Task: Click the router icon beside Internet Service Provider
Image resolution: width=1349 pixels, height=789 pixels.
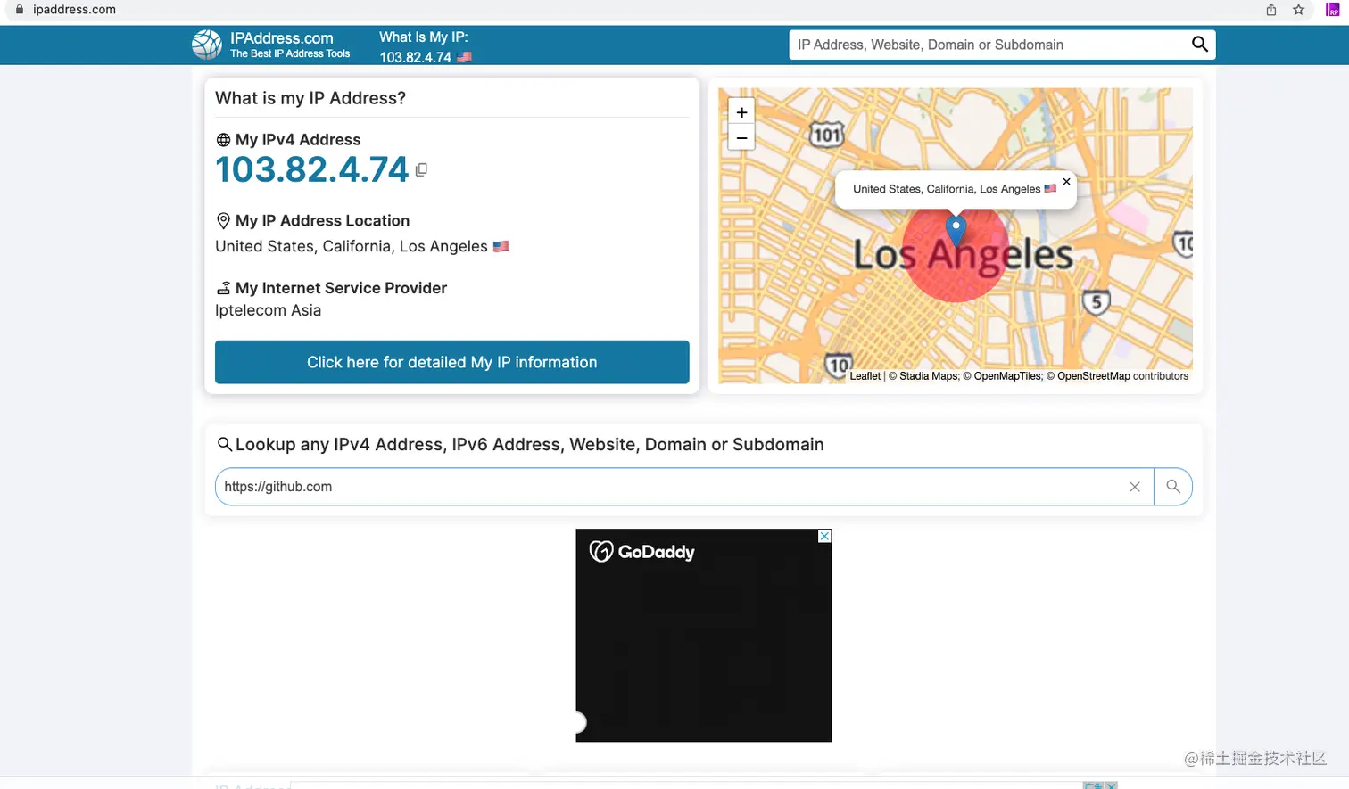Action: (223, 288)
